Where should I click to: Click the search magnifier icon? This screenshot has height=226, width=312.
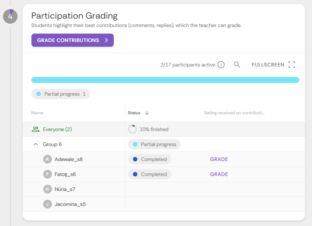[x=237, y=65]
